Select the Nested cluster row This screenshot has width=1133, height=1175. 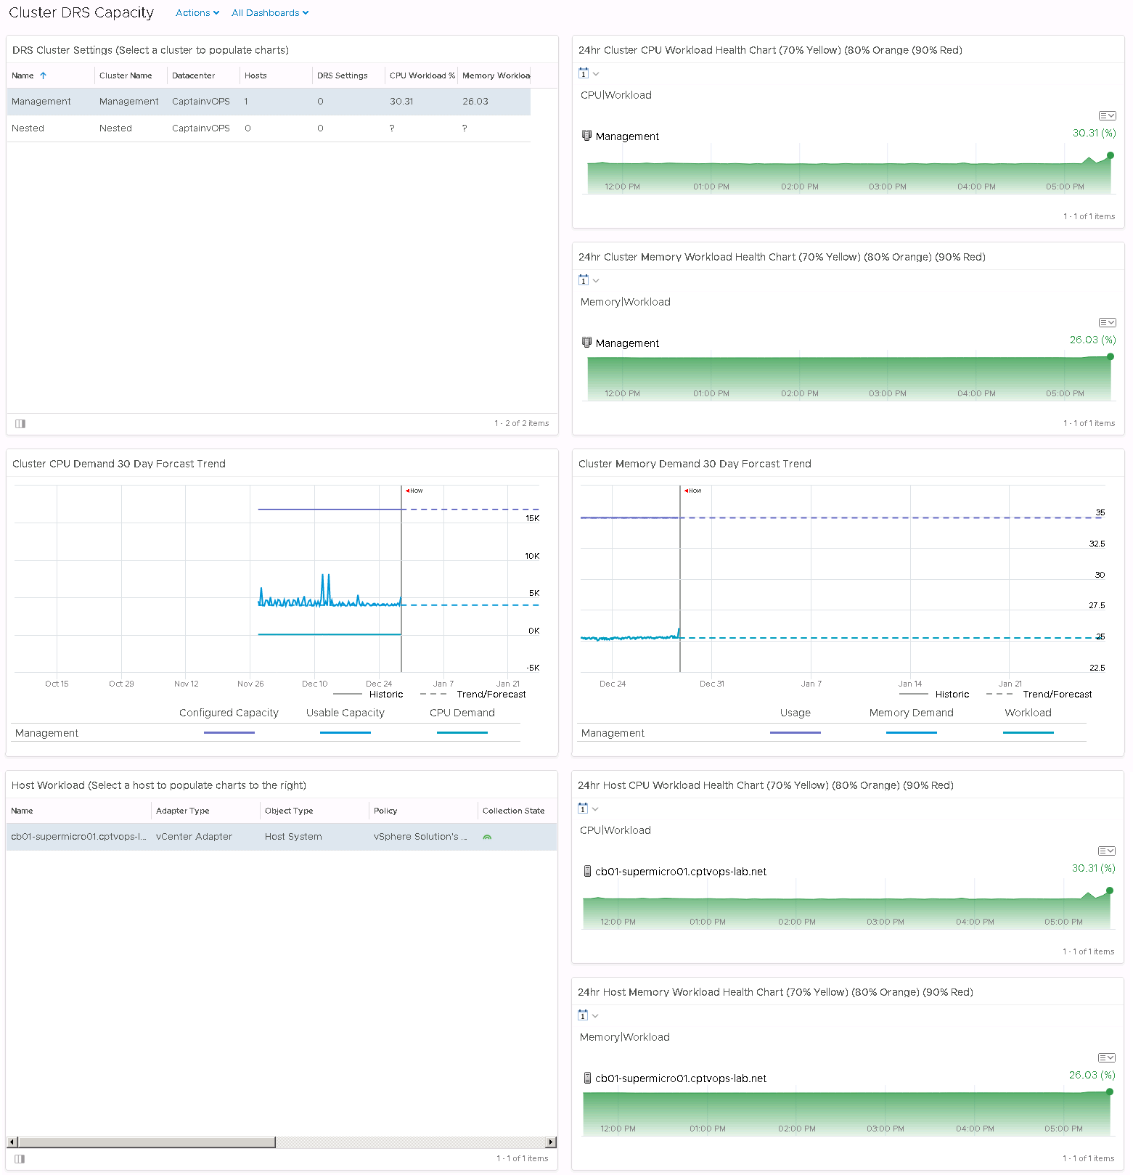(269, 128)
